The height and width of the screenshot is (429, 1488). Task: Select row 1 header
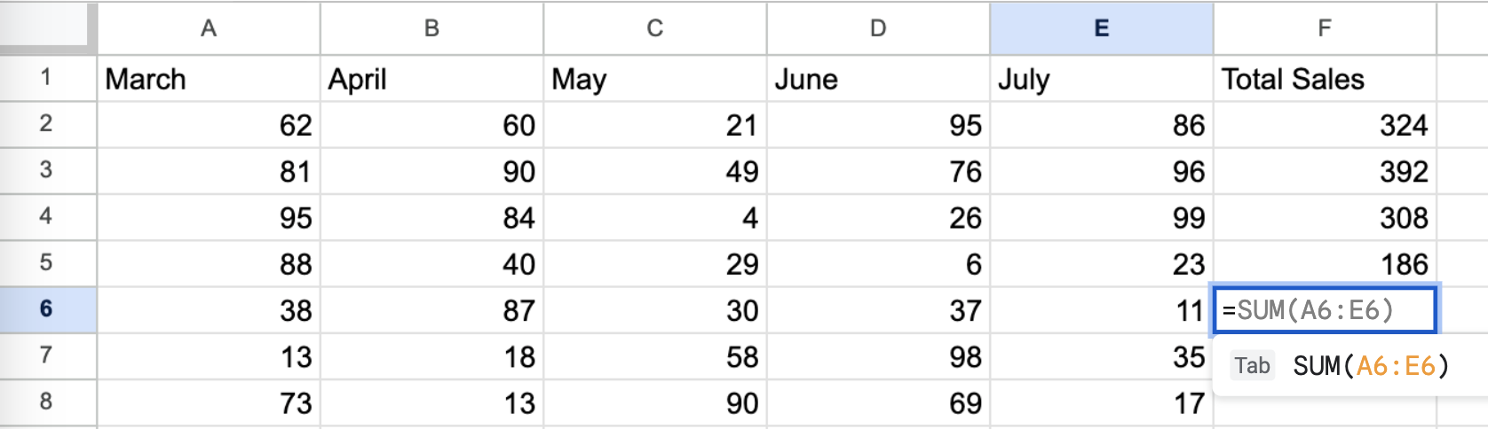(48, 78)
